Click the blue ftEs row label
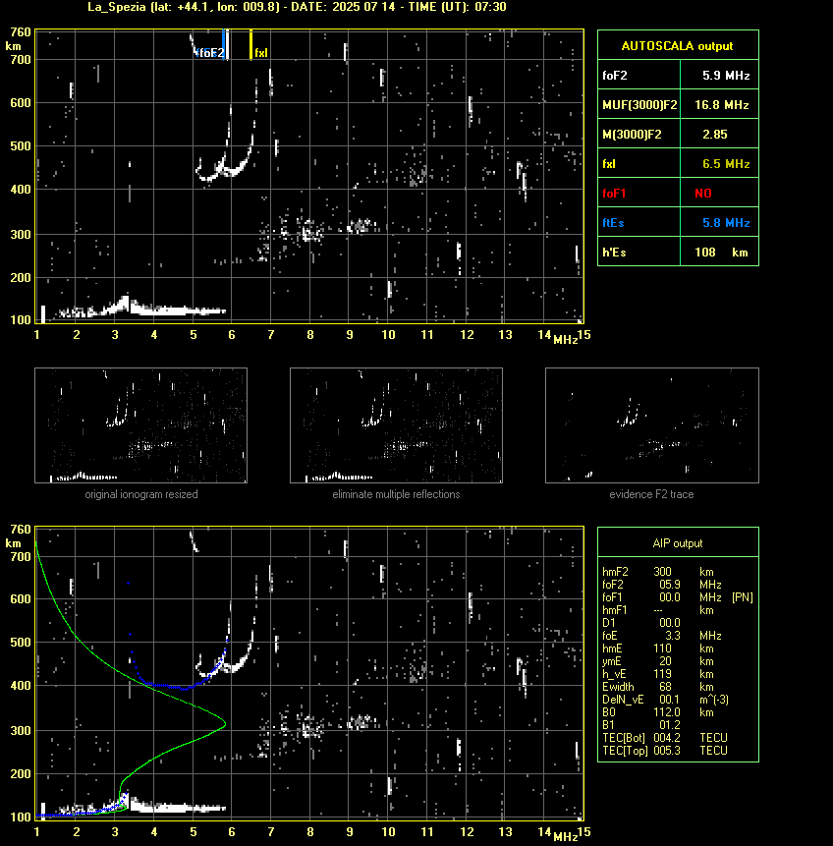 tap(613, 223)
